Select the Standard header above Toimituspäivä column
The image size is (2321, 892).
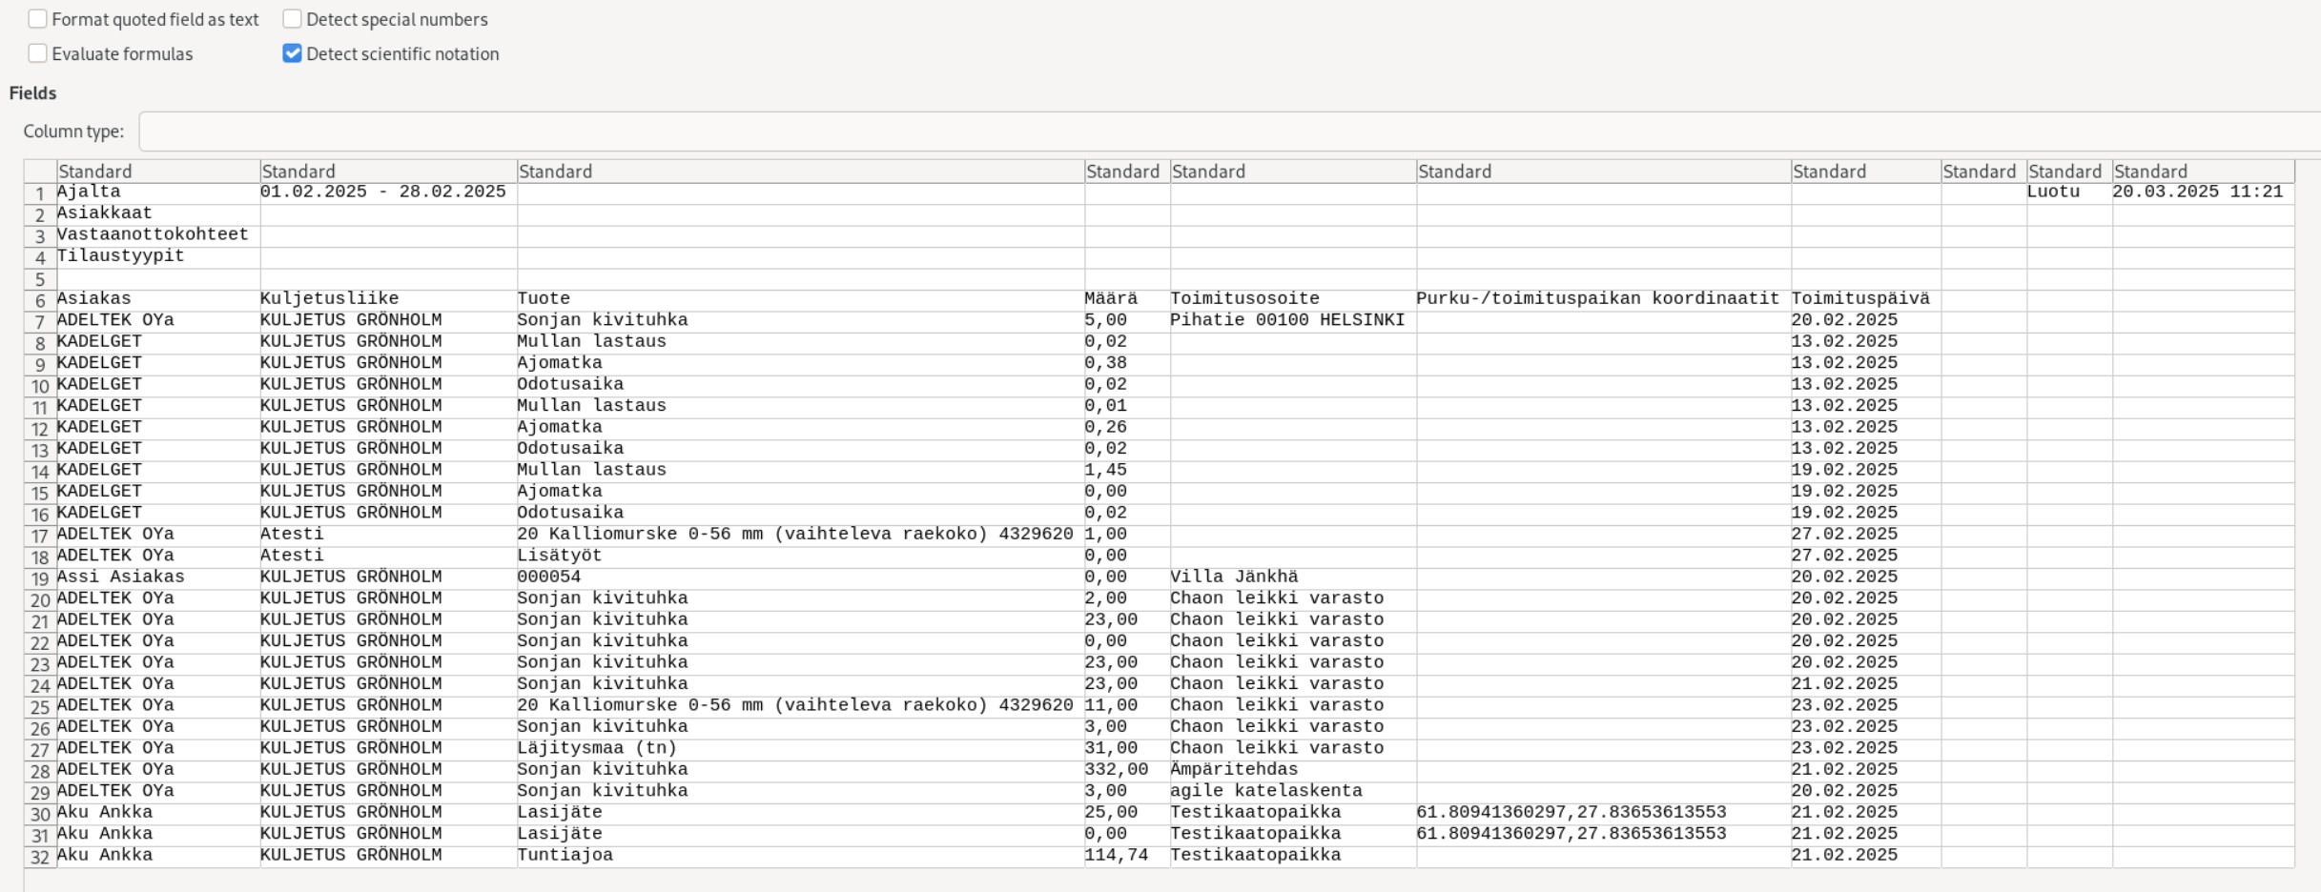1865,172
